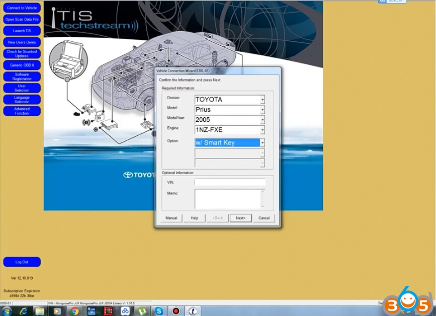Viewport: 436px width, 316px height.
Task: Click the VIM MongoosePro JLR status text
Action: pyautogui.click(x=91, y=303)
